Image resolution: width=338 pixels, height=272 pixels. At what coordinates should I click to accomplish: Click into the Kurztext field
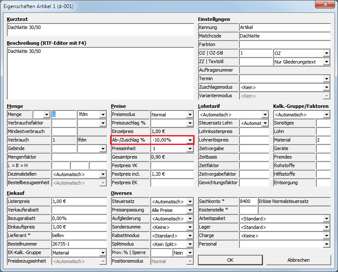coord(100,30)
